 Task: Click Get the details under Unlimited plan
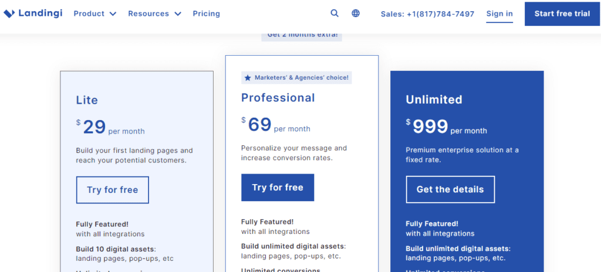click(x=450, y=189)
